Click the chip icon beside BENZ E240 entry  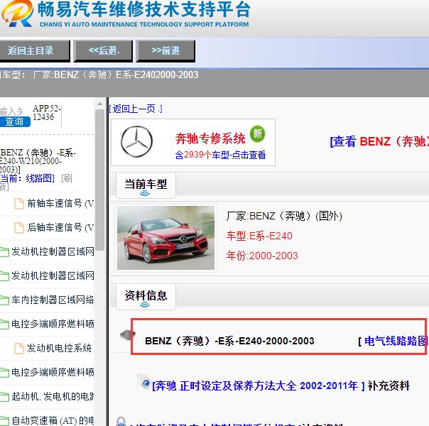(x=128, y=334)
